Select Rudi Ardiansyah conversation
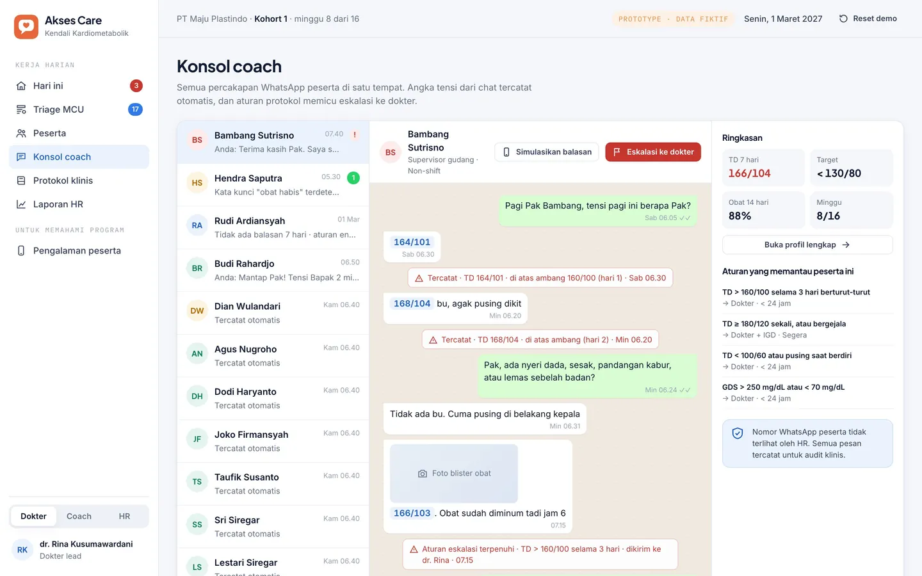 click(x=273, y=228)
